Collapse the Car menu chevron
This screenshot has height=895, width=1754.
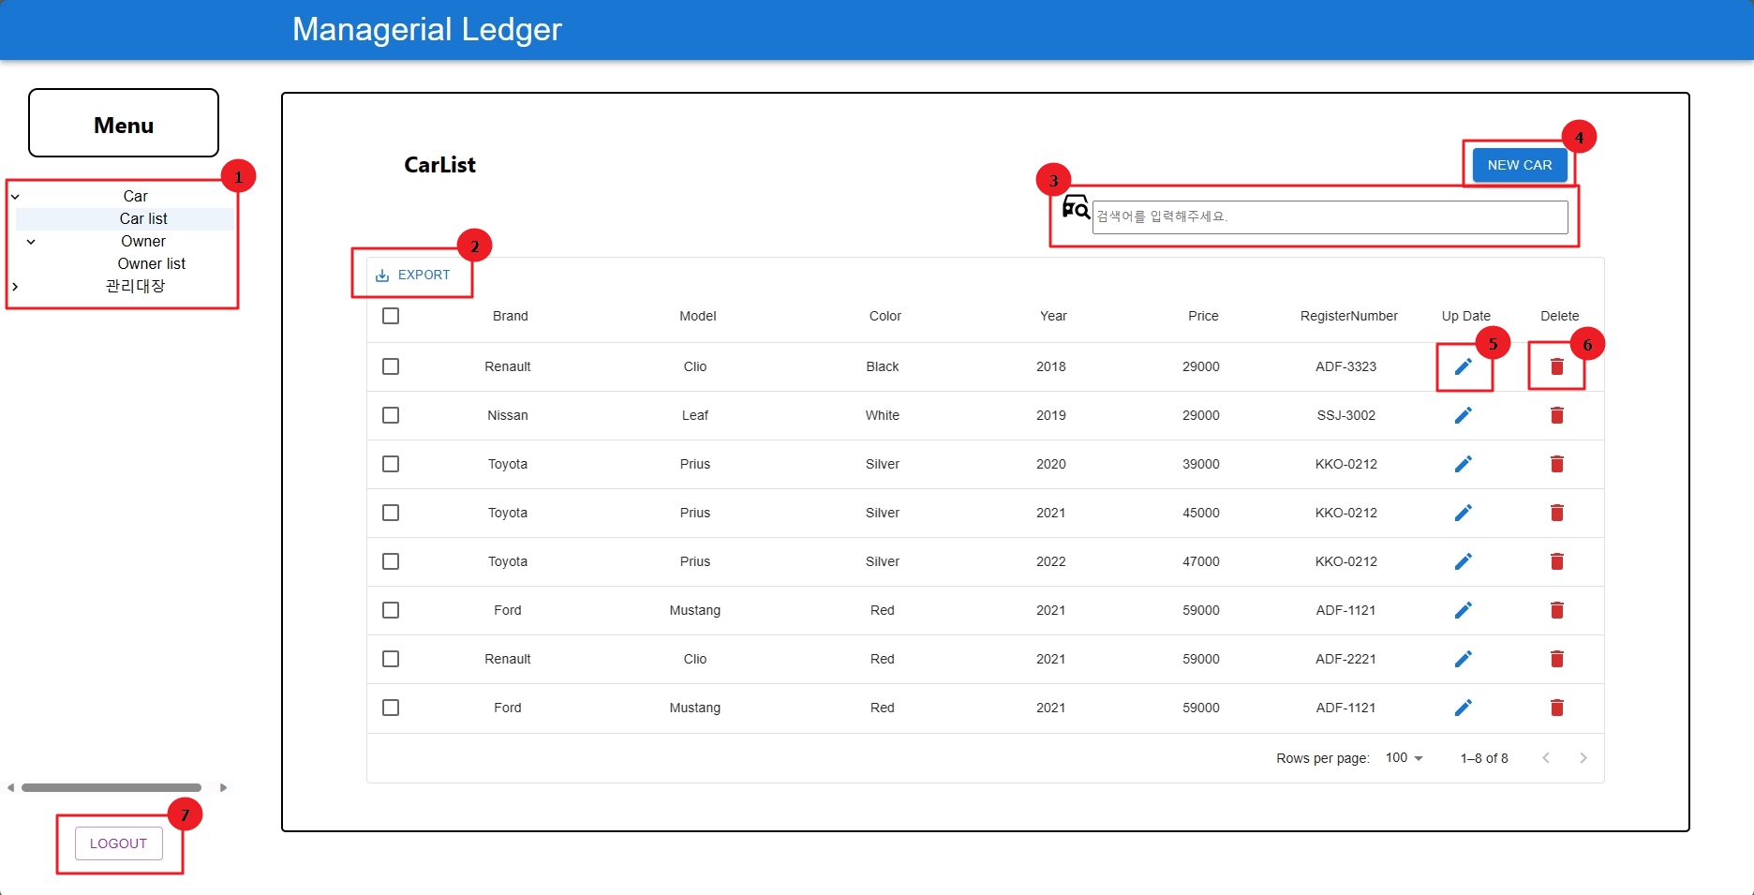pos(15,197)
